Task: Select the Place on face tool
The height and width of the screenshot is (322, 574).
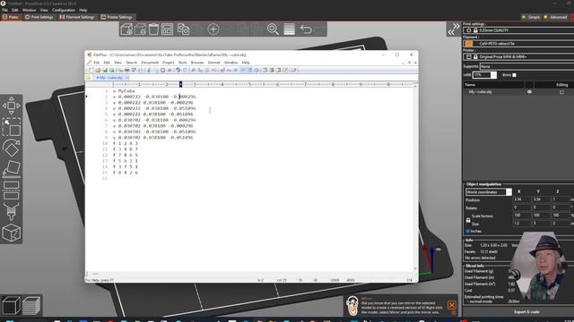Action: 12,169
